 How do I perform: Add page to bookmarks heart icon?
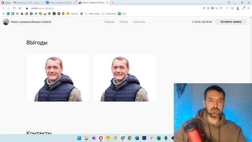[221, 8]
